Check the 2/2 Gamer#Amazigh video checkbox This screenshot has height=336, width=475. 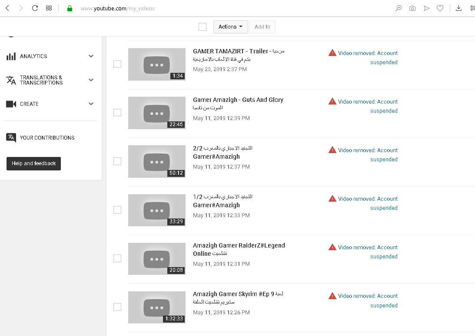[x=117, y=161]
